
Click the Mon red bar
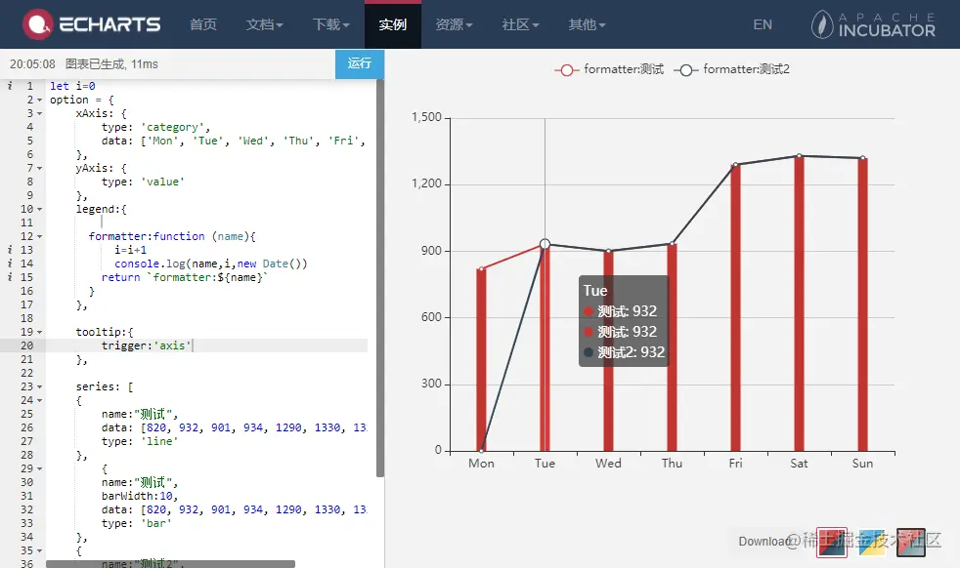pyautogui.click(x=481, y=360)
